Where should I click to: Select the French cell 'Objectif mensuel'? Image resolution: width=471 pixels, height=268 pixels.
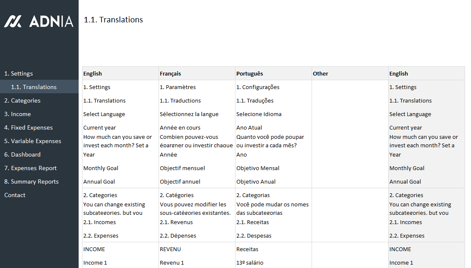coord(182,168)
